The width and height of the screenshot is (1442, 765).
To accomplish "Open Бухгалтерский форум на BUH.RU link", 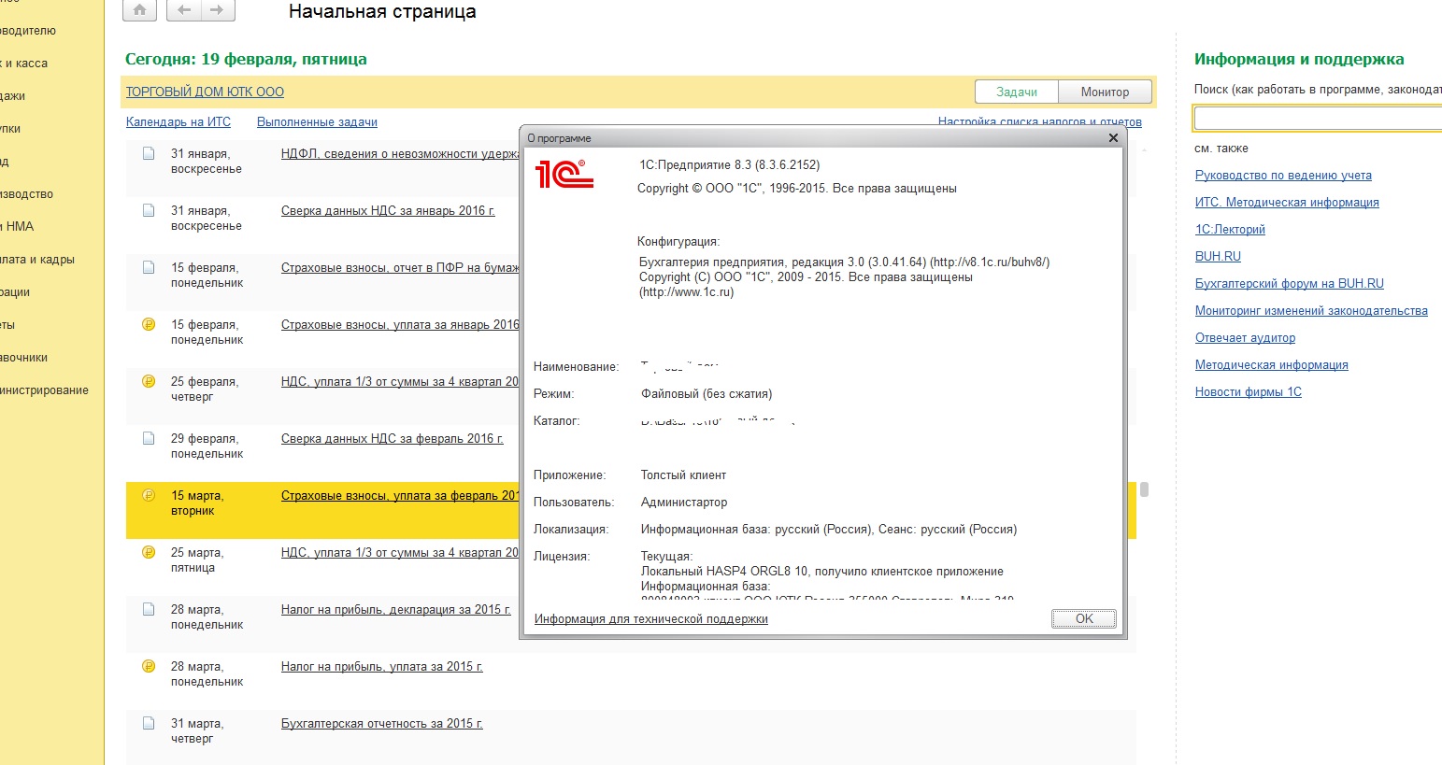I will pyautogui.click(x=1290, y=283).
